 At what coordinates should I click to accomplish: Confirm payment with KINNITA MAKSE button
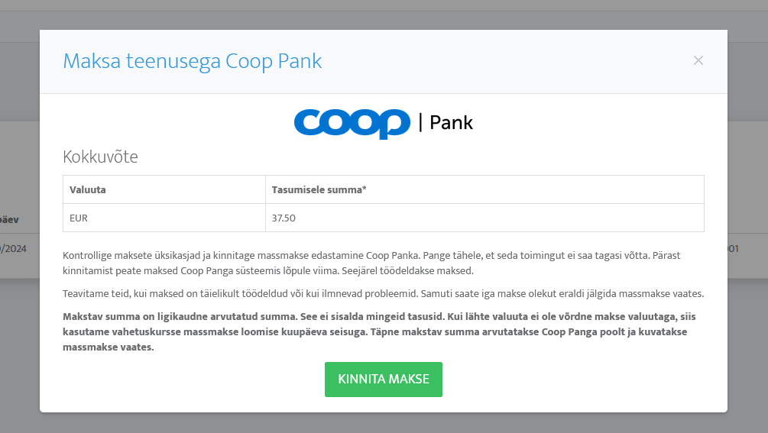[x=384, y=380]
